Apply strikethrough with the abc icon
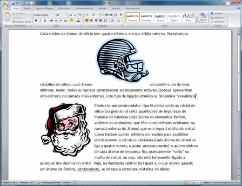The height and width of the screenshot is (186, 242). click(52, 20)
